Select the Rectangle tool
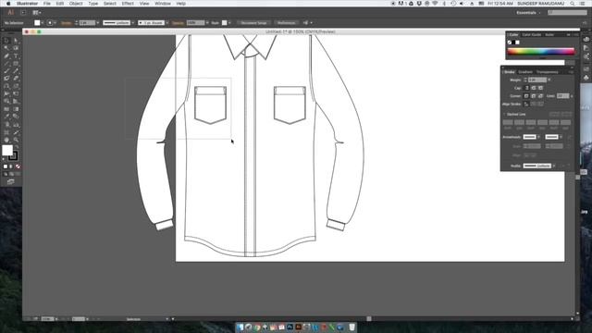592x333 pixels. coord(16,64)
